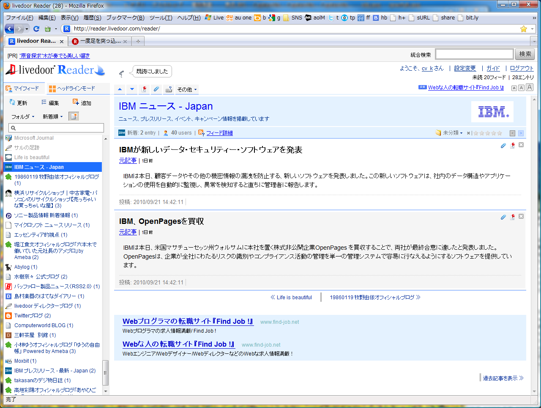
Task: Open 元記事 link for data security article
Action: [x=128, y=160]
